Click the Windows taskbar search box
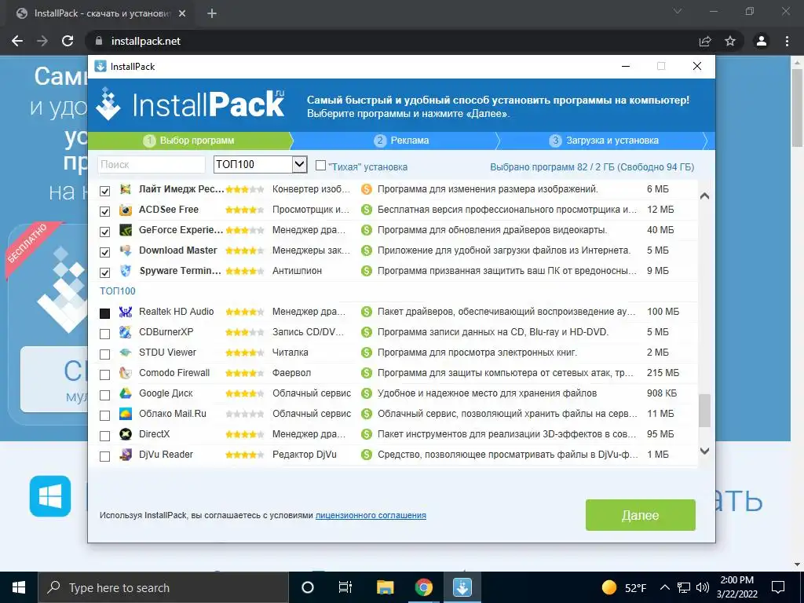The height and width of the screenshot is (603, 804). click(163, 587)
